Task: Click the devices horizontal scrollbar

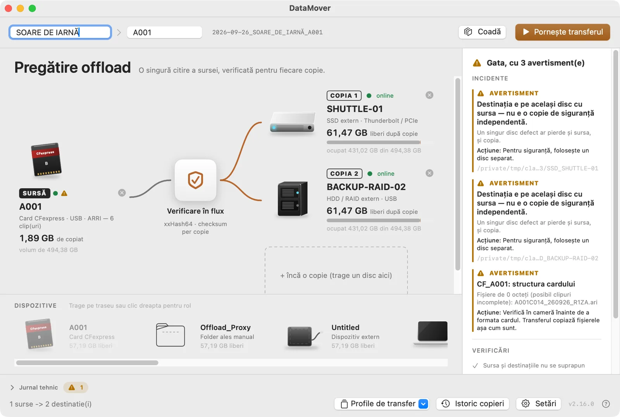Action: pos(87,363)
